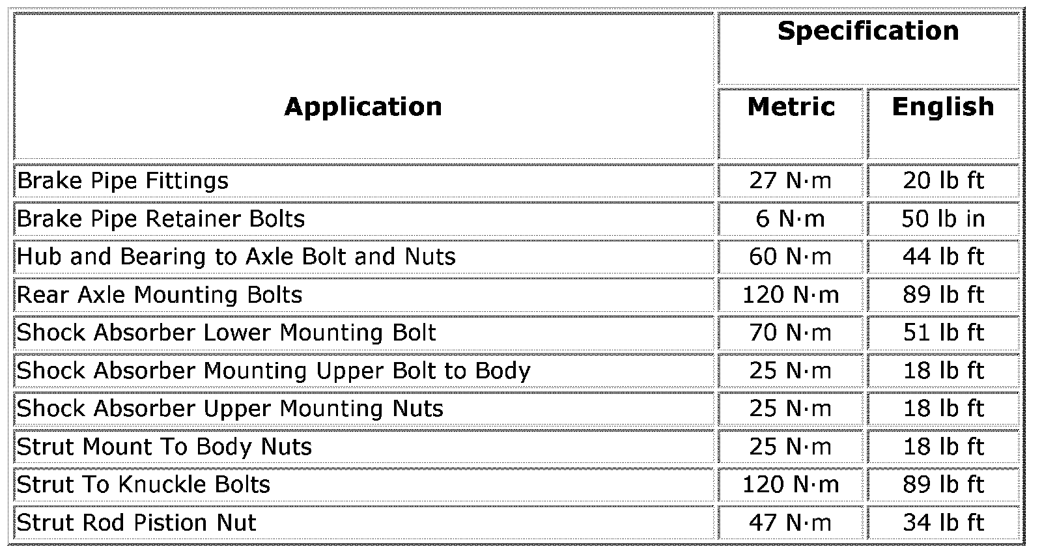Select Hub and Bearing to Axle row

236,257
